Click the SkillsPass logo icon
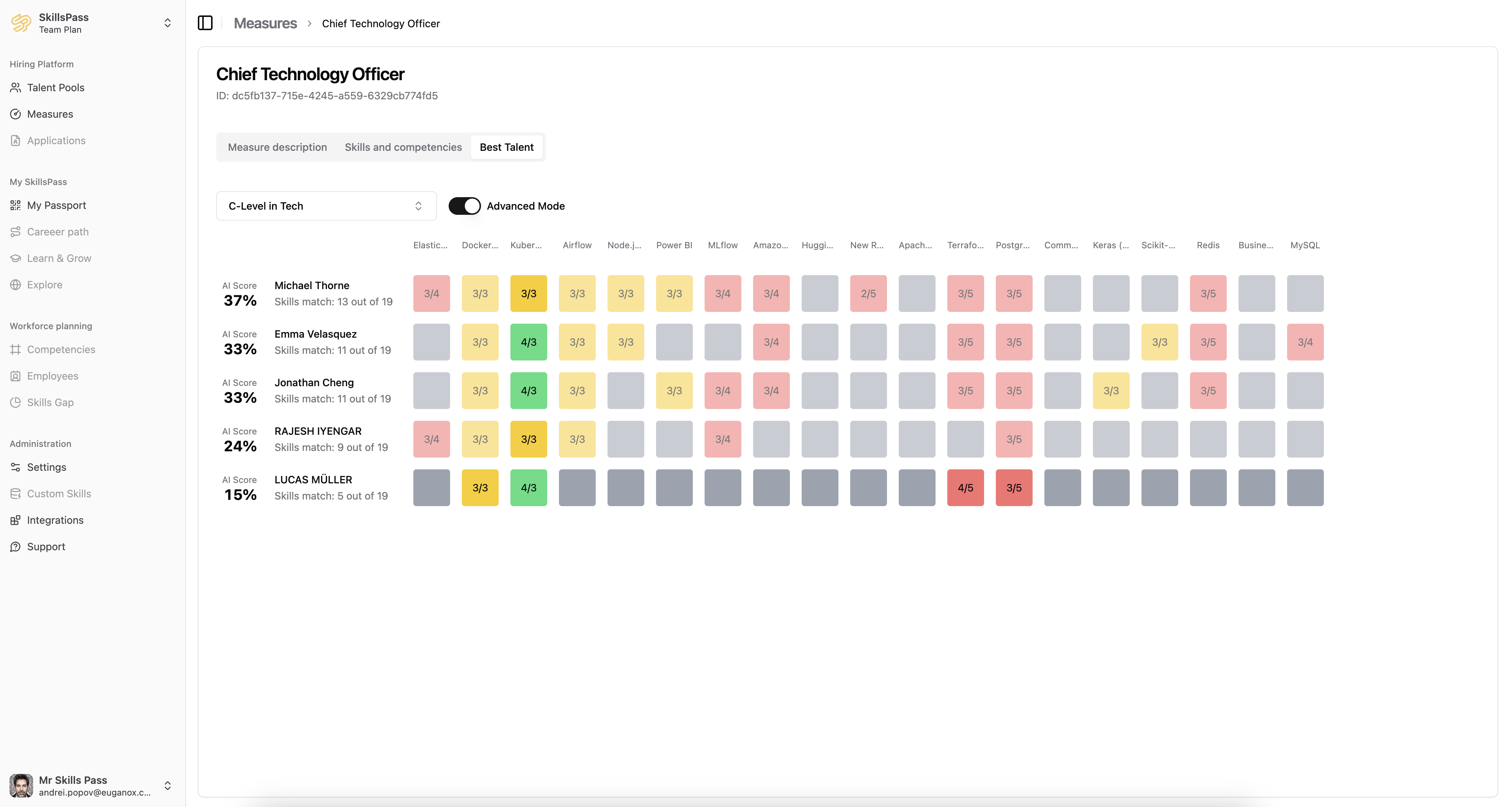Image resolution: width=1507 pixels, height=807 pixels. [x=22, y=23]
